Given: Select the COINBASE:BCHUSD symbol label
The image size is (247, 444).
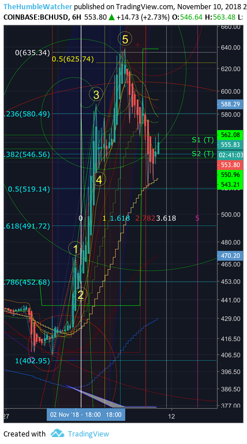Looking at the screenshot, I should (x=36, y=17).
